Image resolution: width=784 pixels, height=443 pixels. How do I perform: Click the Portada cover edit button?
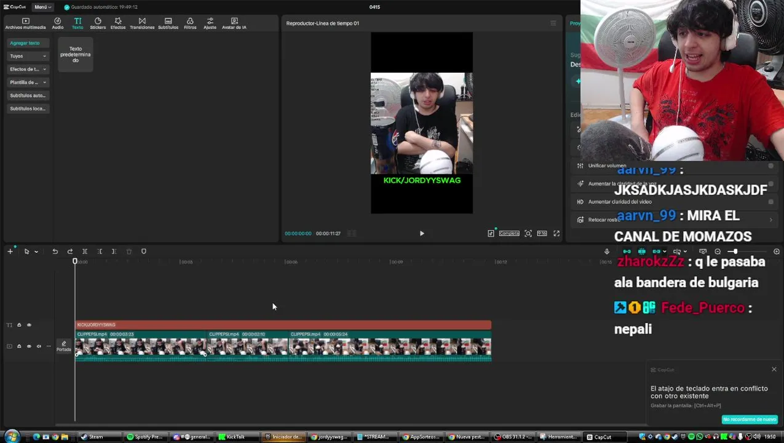(x=64, y=346)
